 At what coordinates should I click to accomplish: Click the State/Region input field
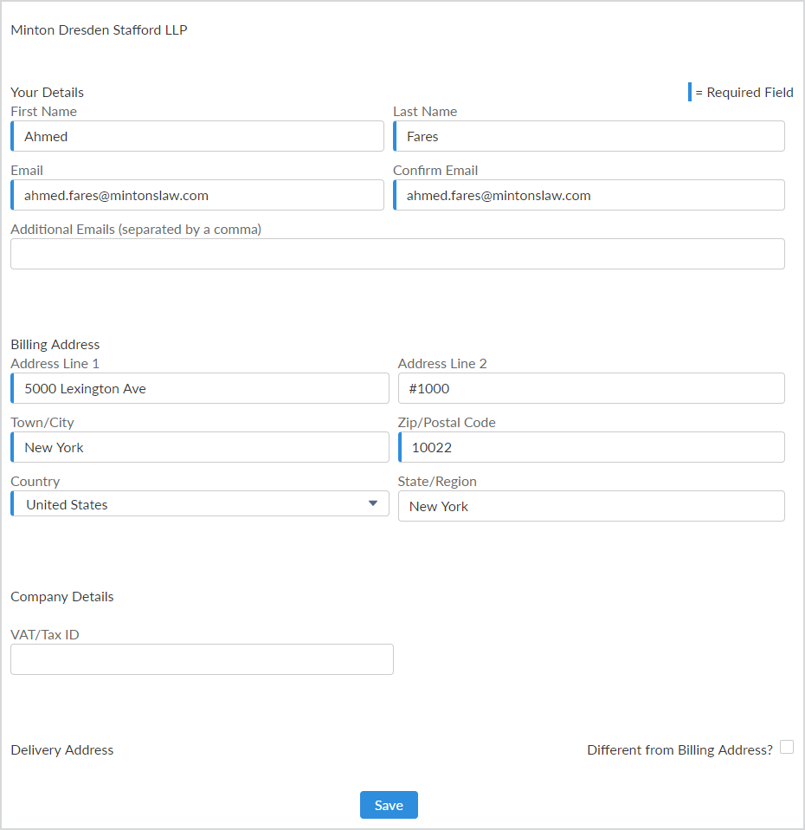click(x=591, y=506)
